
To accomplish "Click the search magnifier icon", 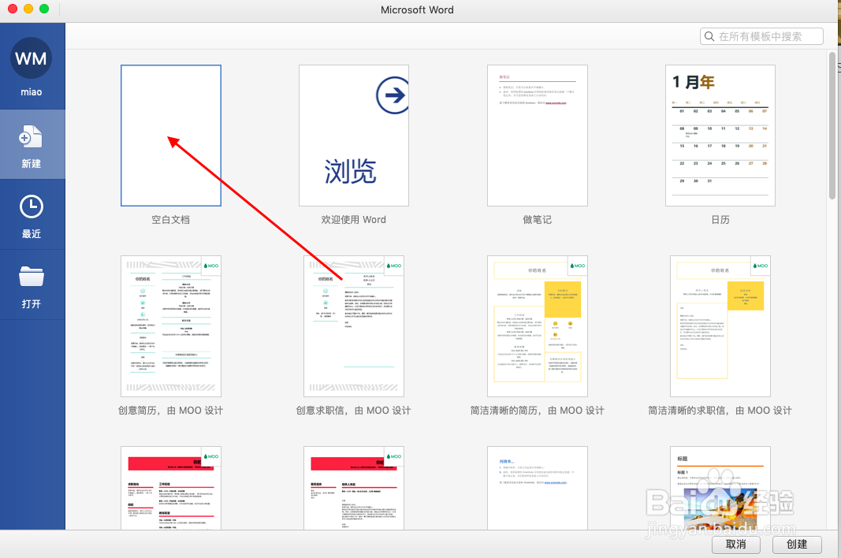I will [709, 36].
